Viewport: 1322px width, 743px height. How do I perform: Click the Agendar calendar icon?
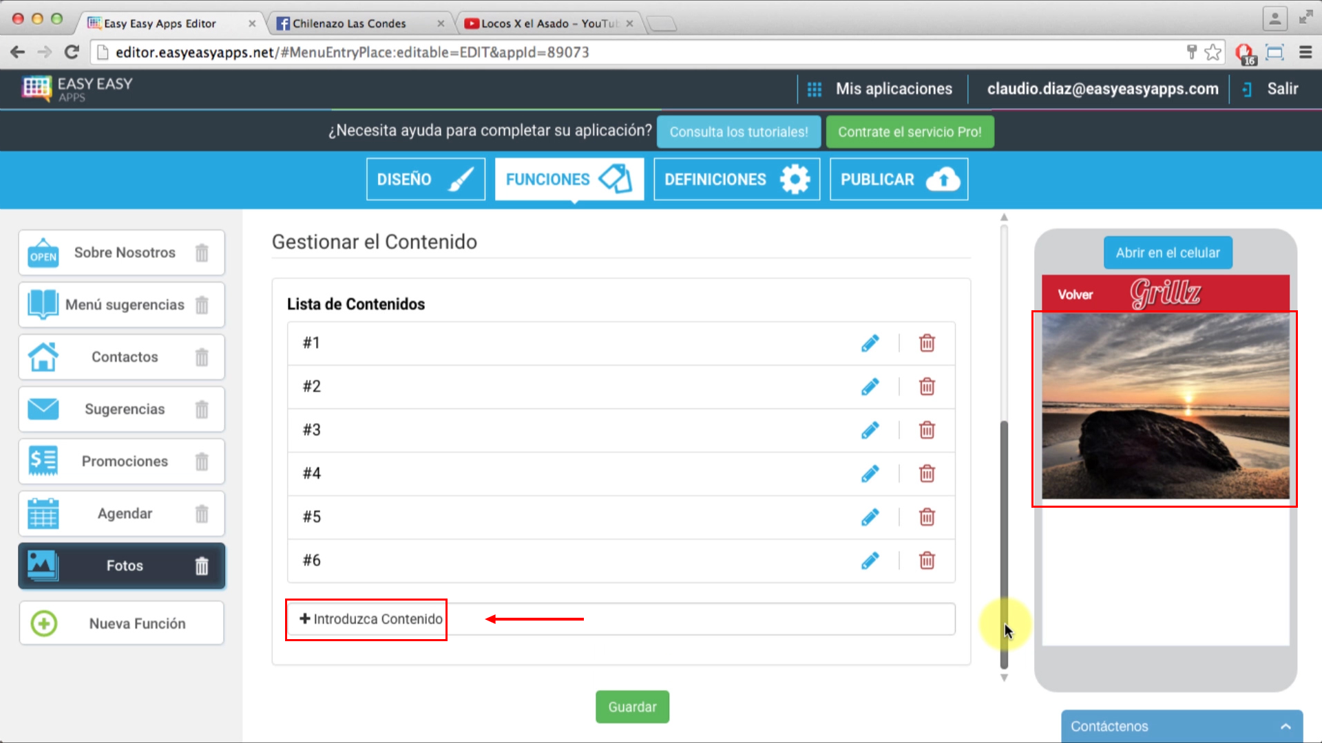(x=42, y=513)
